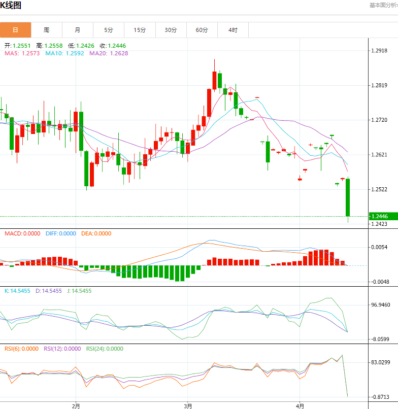Open the 30分 interval tab
Screen dimensions: 398x409
click(171, 30)
